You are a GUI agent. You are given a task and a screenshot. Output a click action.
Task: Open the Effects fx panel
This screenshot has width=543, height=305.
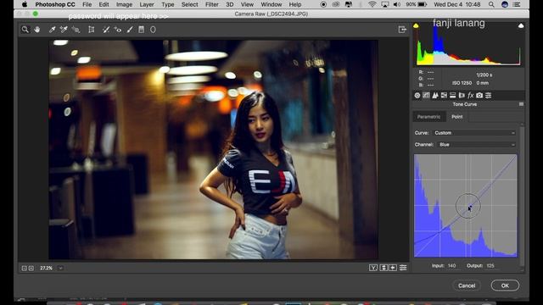pyautogui.click(x=470, y=95)
